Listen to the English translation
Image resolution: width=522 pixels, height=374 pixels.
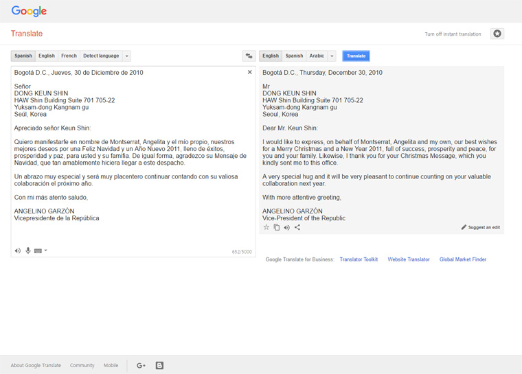[x=286, y=228]
